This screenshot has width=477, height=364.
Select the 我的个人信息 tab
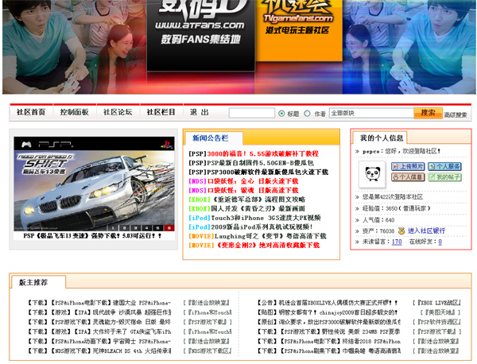pos(382,138)
